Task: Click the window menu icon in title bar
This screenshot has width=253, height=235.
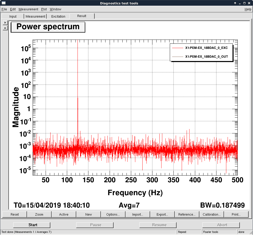Action: pyautogui.click(x=4, y=3)
